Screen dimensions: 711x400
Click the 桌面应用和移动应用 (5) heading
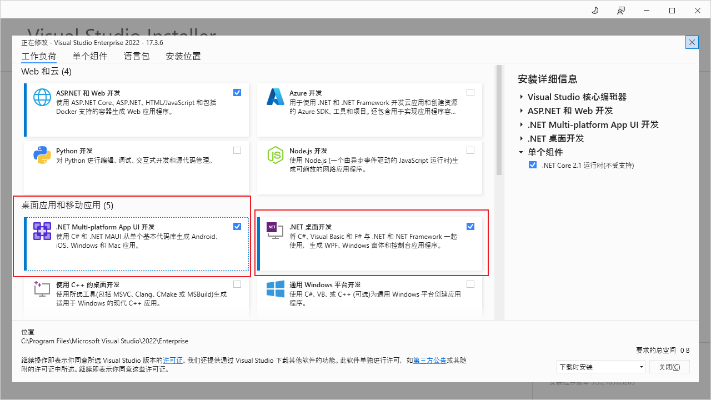tap(67, 205)
